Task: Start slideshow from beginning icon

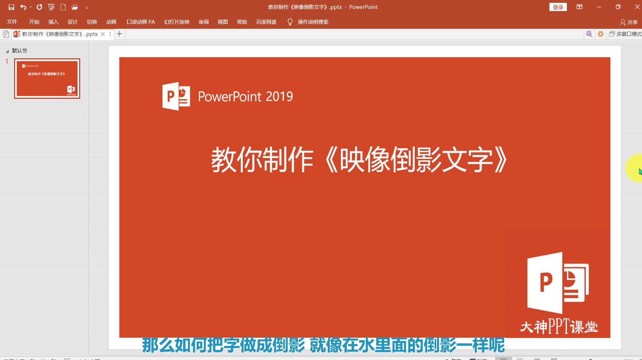Action: tap(51, 7)
